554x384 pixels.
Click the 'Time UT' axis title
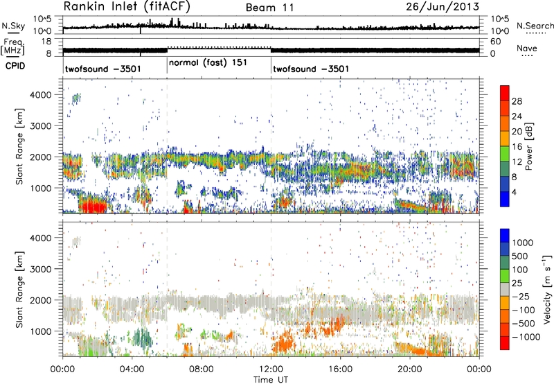(271, 380)
